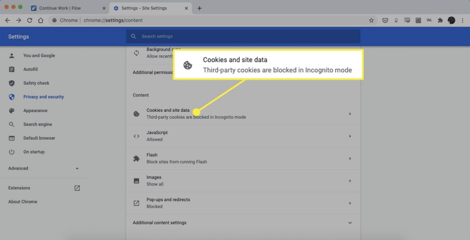This screenshot has height=240, width=470.
Task: Click the Extensions external-link icon
Action: click(77, 188)
